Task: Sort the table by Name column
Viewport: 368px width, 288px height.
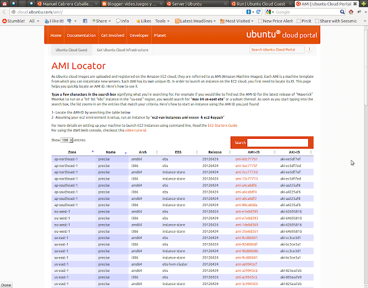Action: (x=112, y=152)
